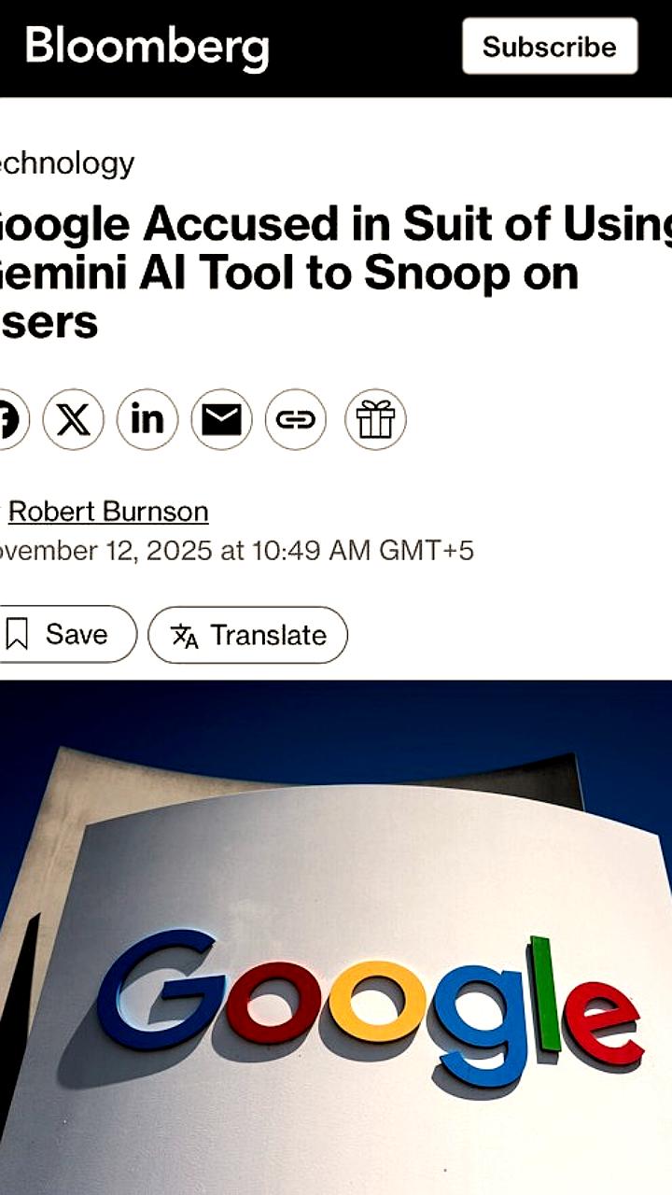Image resolution: width=672 pixels, height=1195 pixels.
Task: Share article on Facebook icon
Action: 9,420
